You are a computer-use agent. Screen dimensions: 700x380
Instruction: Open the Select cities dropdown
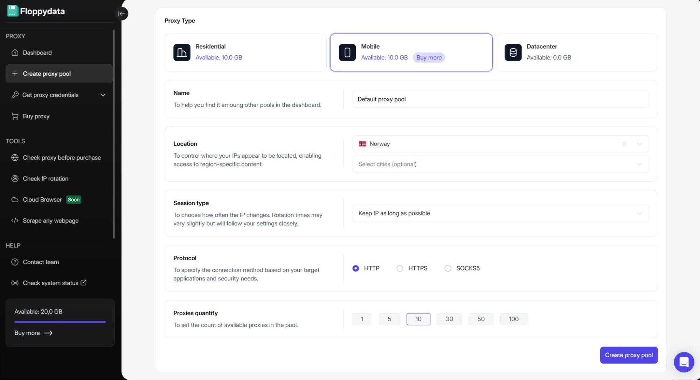click(500, 164)
